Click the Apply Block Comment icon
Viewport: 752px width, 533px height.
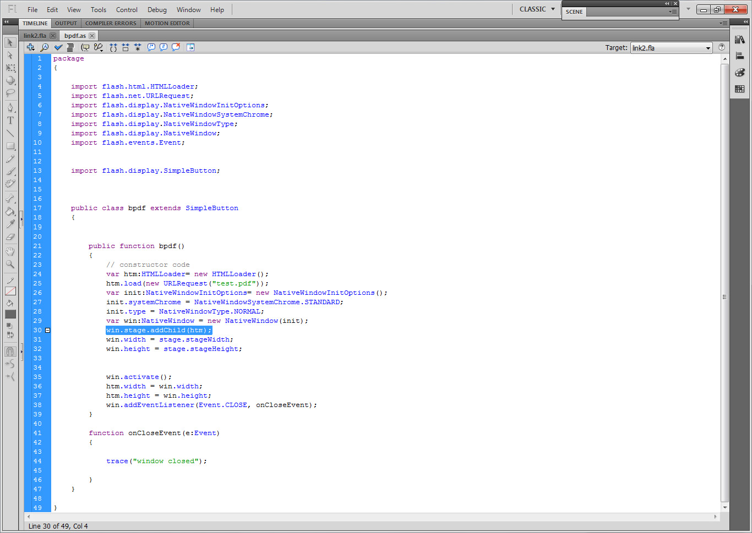[151, 47]
